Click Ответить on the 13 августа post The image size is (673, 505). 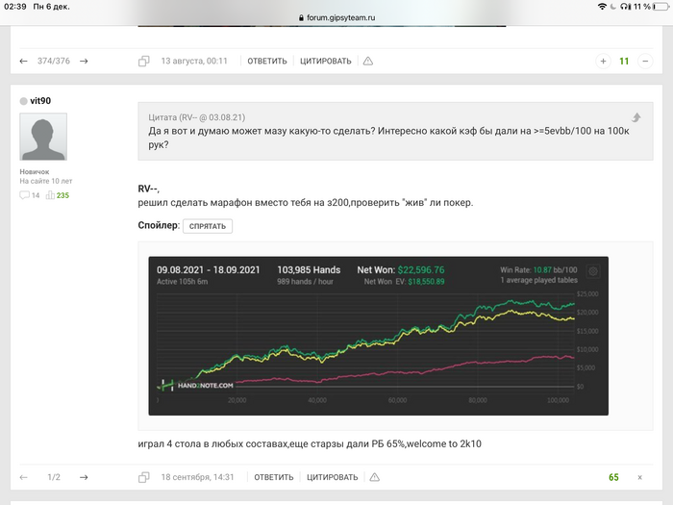(267, 61)
